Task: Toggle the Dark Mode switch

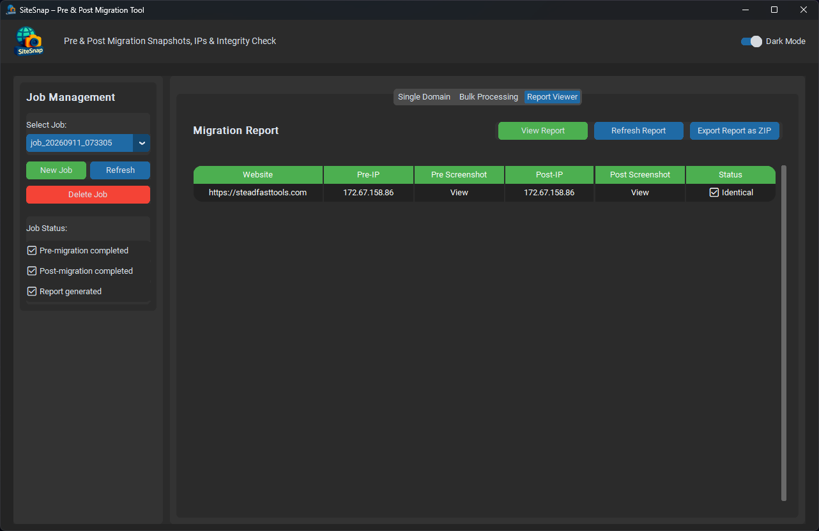Action: (751, 41)
